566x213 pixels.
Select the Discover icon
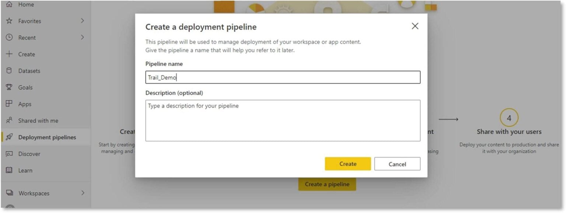pos(9,154)
